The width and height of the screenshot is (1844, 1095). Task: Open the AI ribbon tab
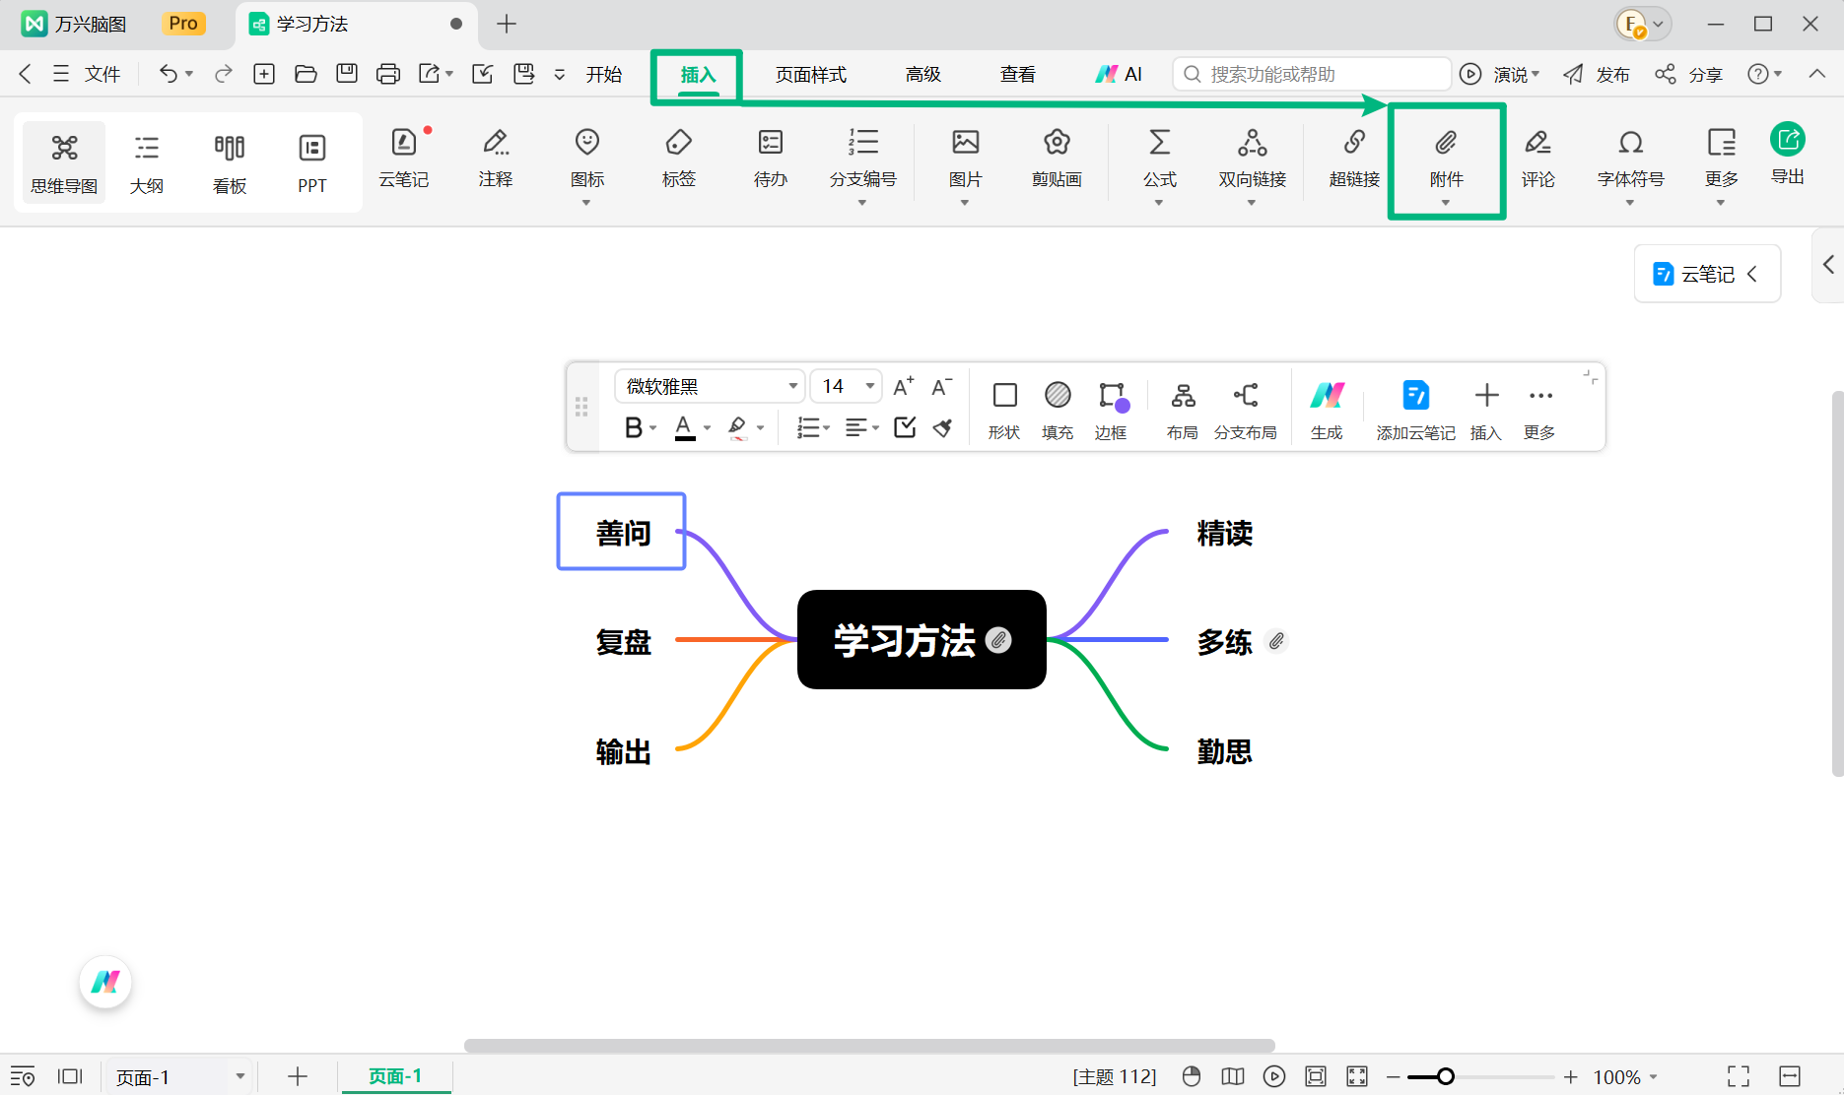coord(1118,74)
